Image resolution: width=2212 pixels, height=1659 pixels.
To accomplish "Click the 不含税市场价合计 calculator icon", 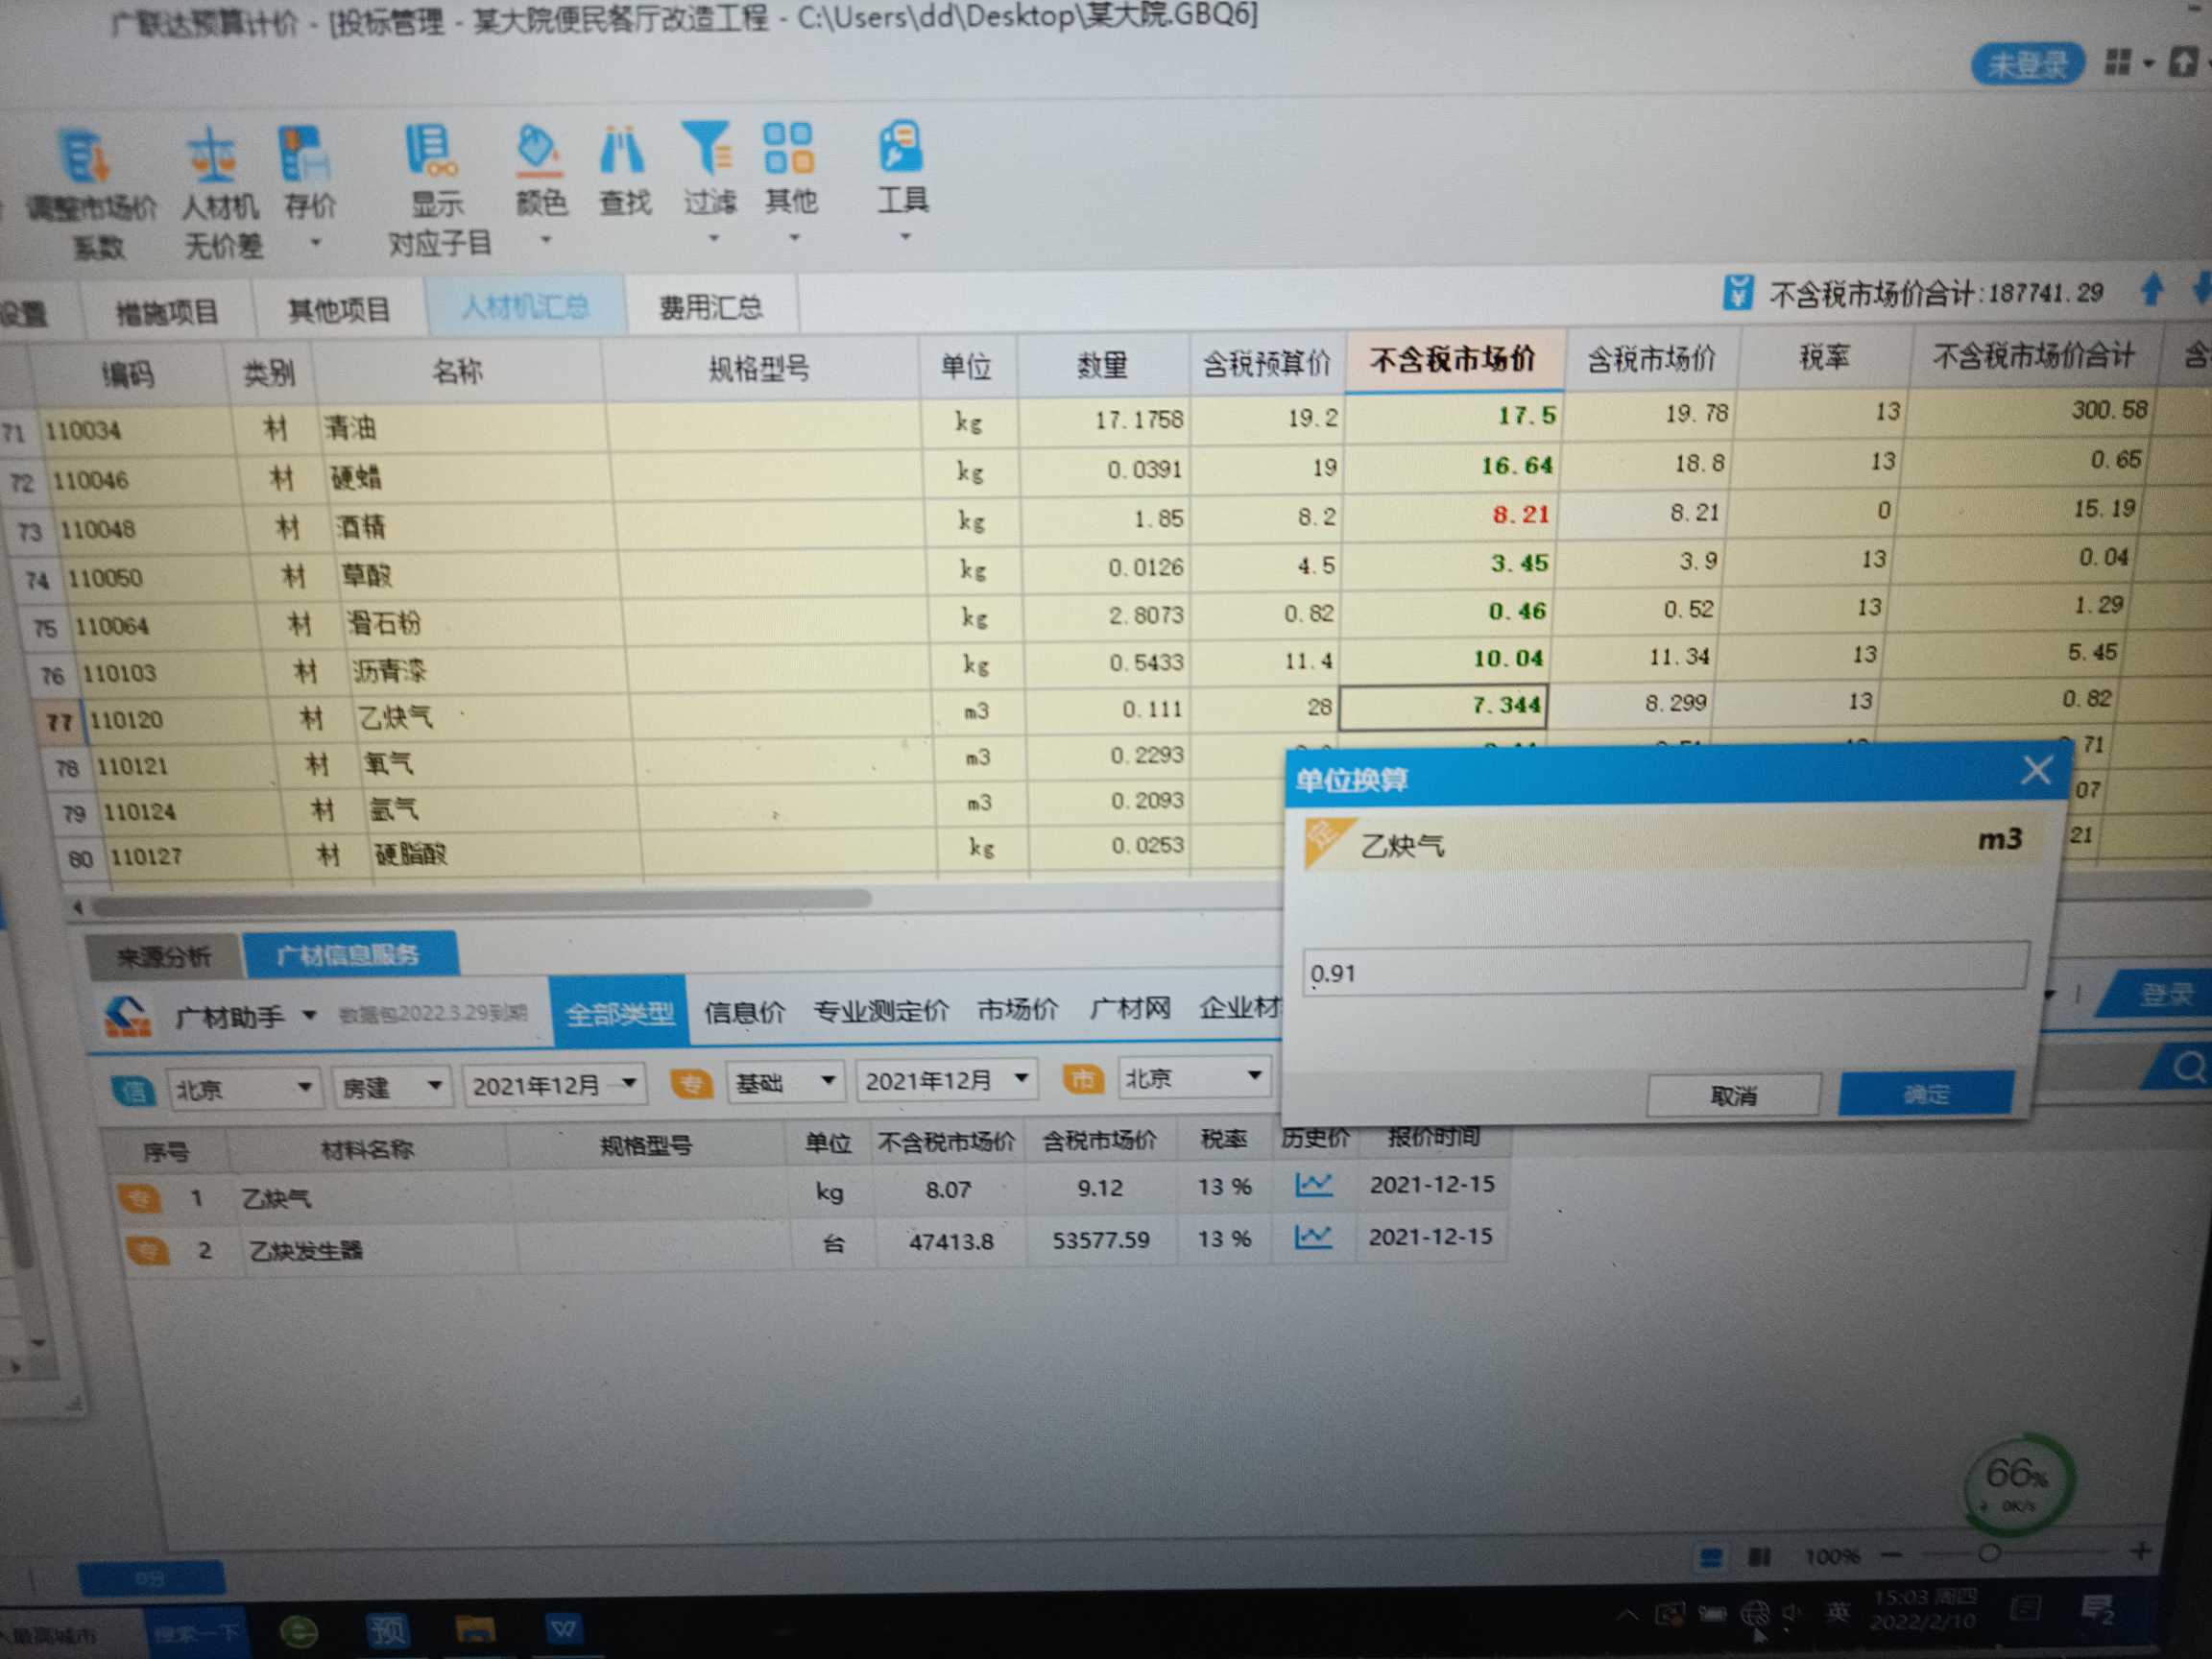I will (1738, 293).
